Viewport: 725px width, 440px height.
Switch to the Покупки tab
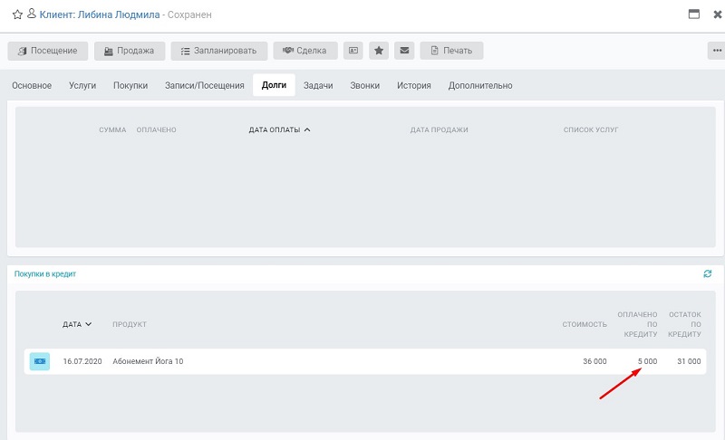(130, 85)
